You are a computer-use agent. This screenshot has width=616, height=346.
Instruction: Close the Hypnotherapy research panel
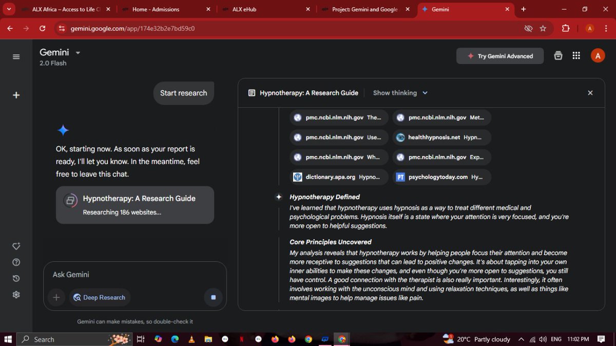(x=590, y=93)
